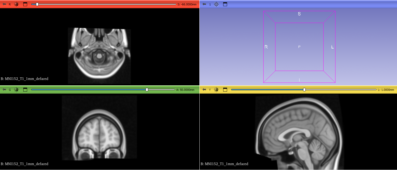The height and width of the screenshot is (170, 397).
Task: Click the coronal brain slice image
Action: tap(99, 127)
